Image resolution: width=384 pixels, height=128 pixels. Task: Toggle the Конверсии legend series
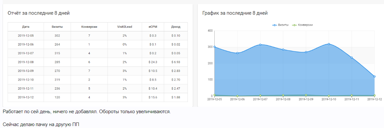coord(303,25)
